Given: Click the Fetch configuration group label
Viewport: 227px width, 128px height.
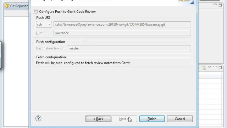Looking at the screenshot, I should pos(51,57).
